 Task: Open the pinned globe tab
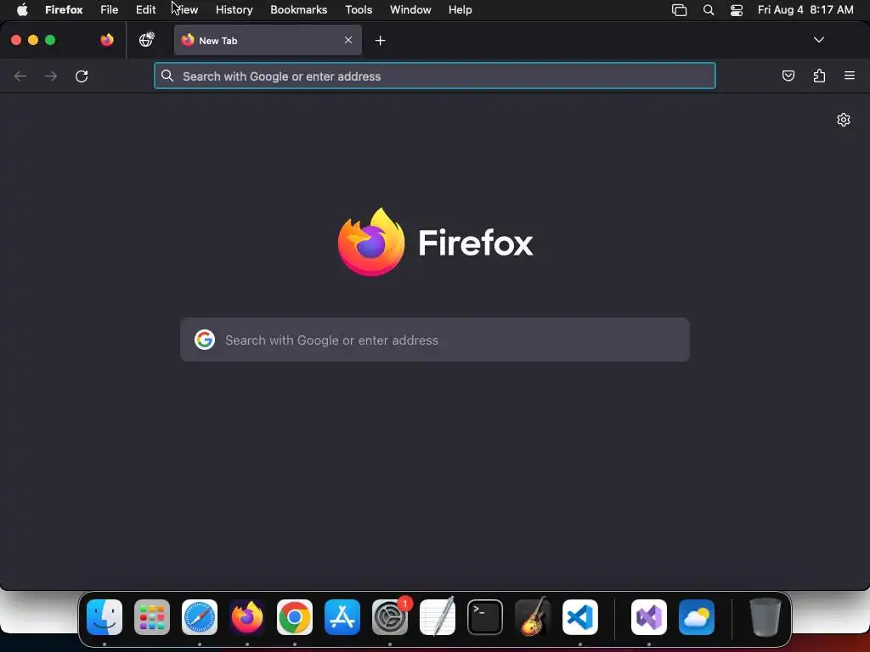point(146,40)
